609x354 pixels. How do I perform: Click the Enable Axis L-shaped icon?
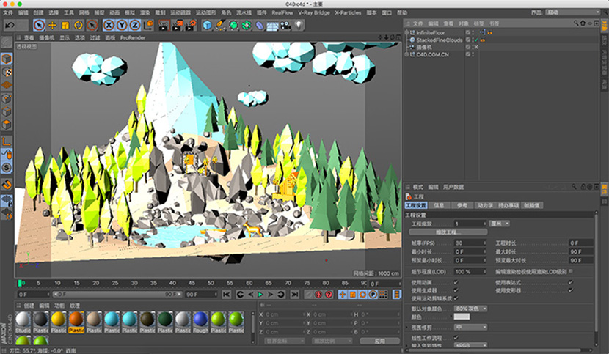tap(7, 141)
